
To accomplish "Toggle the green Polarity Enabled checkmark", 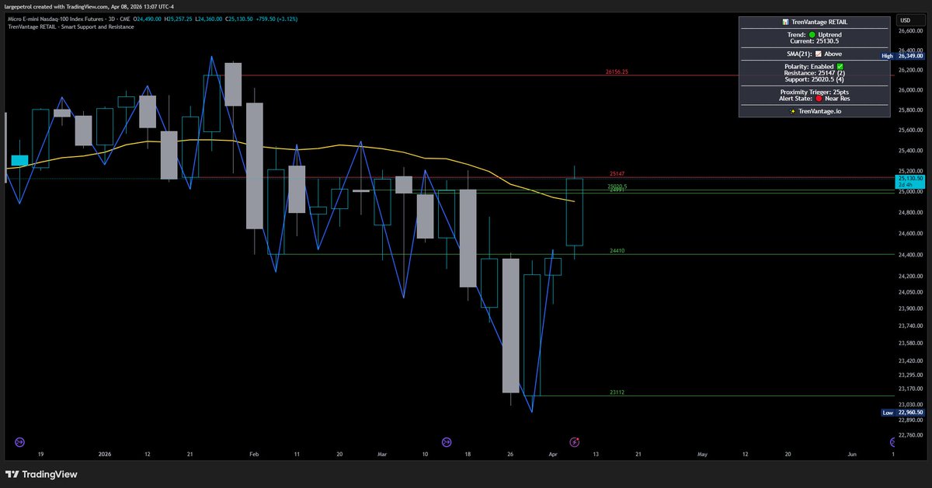I will [x=840, y=67].
